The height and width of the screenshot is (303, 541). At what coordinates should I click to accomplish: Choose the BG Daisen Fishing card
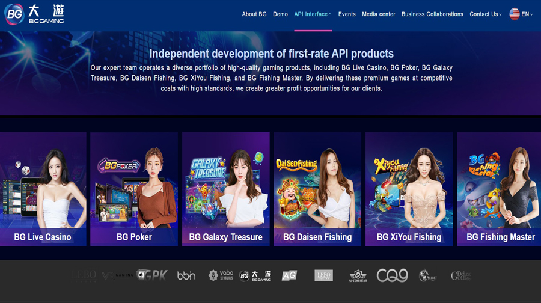[317, 189]
